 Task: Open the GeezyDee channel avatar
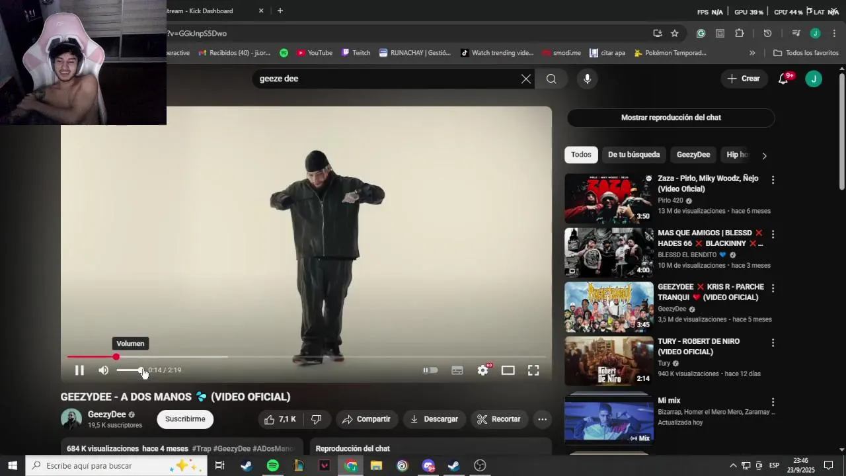click(71, 419)
